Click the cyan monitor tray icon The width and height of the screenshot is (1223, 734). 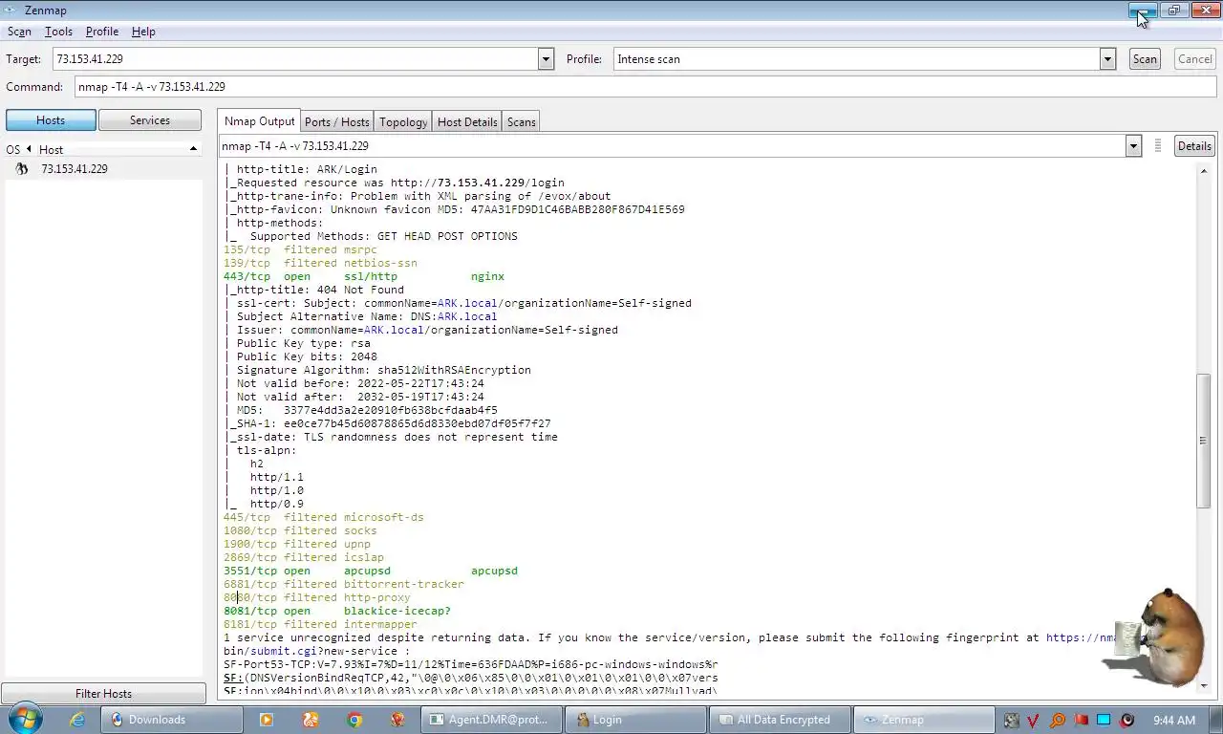pos(1104,720)
